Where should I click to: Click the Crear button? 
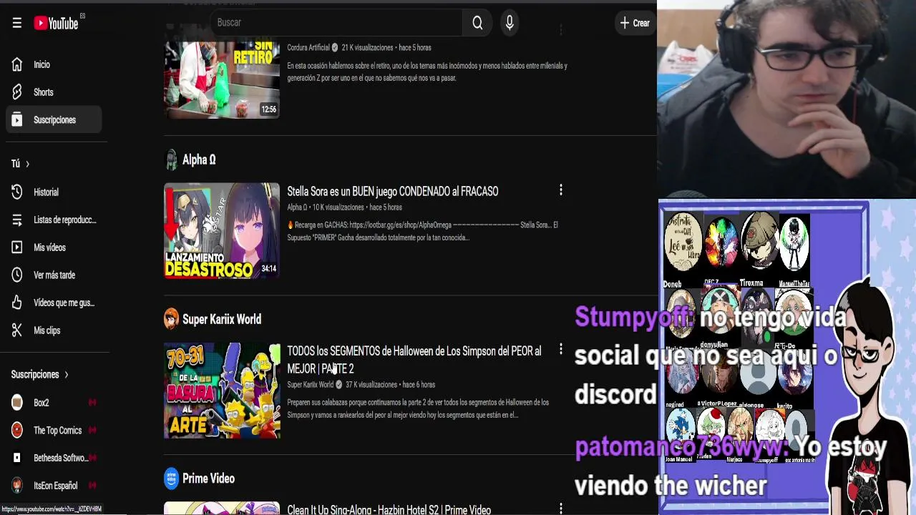coord(635,23)
